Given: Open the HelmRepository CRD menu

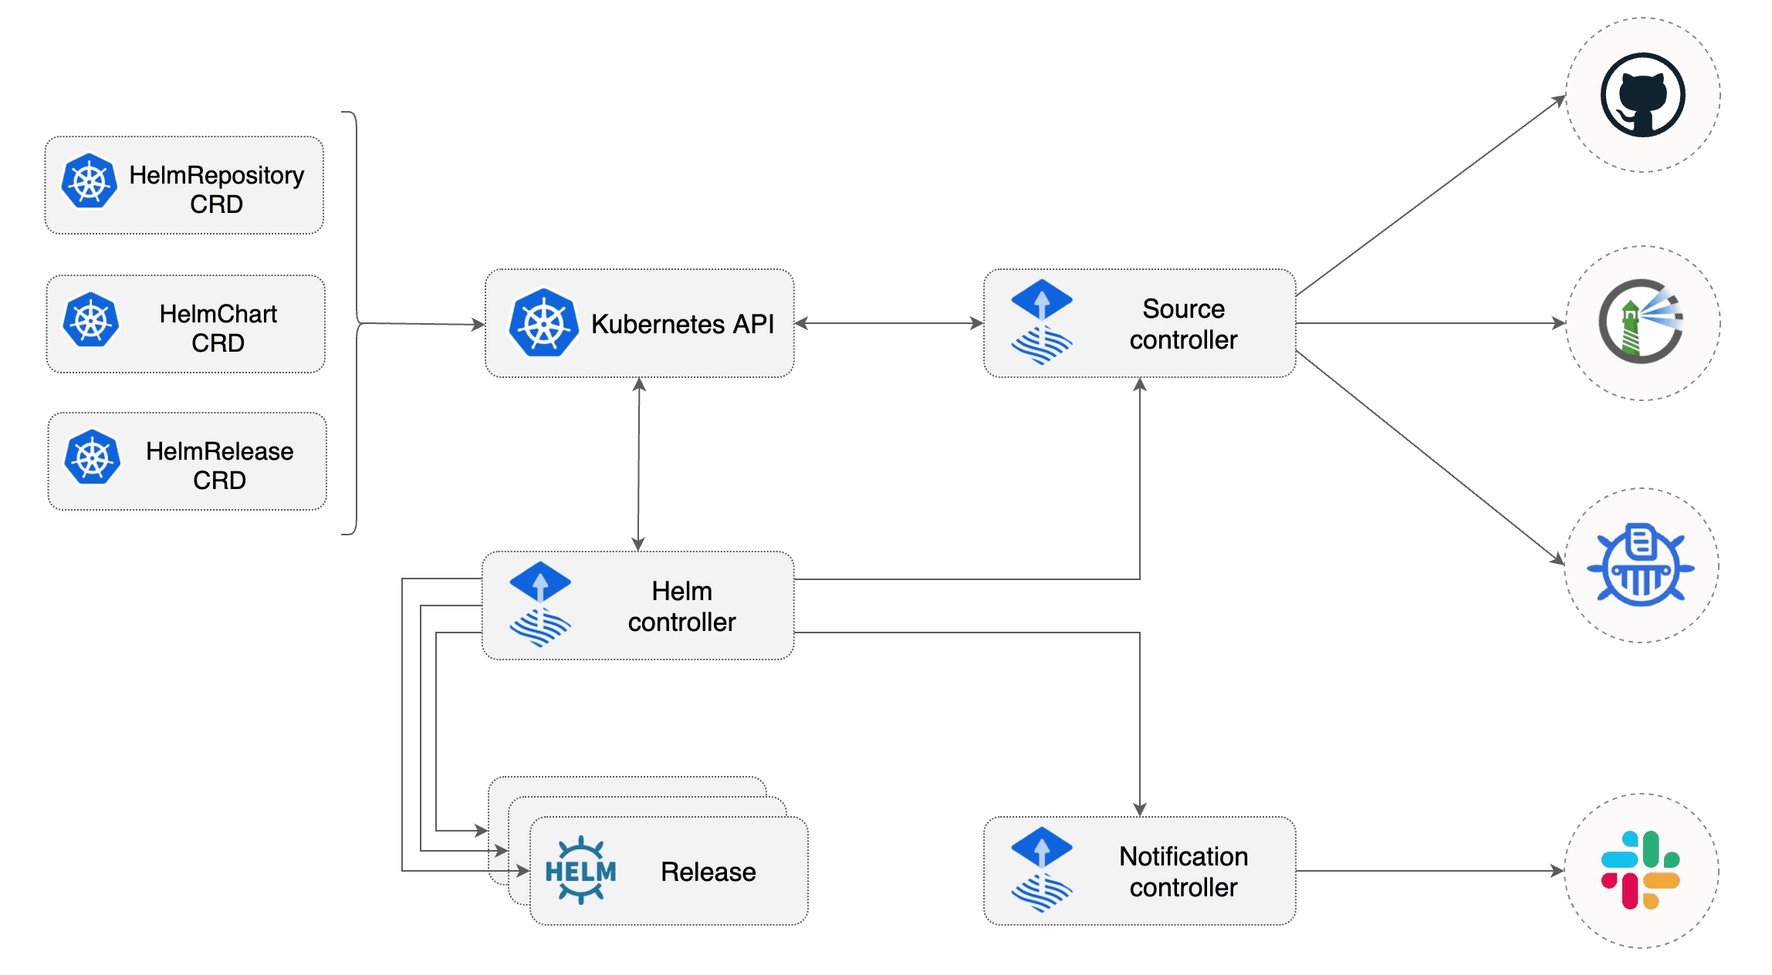Looking at the screenshot, I should pos(186,174).
